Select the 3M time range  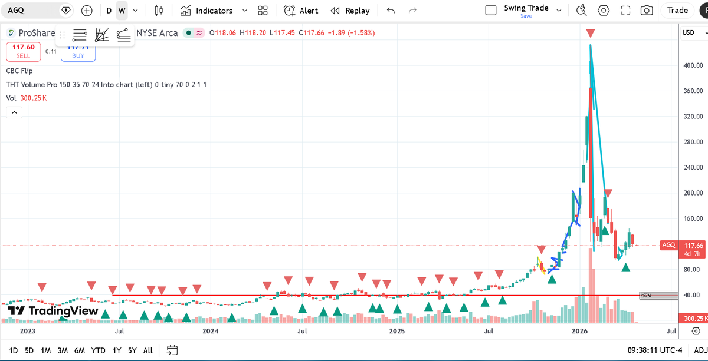pos(63,350)
